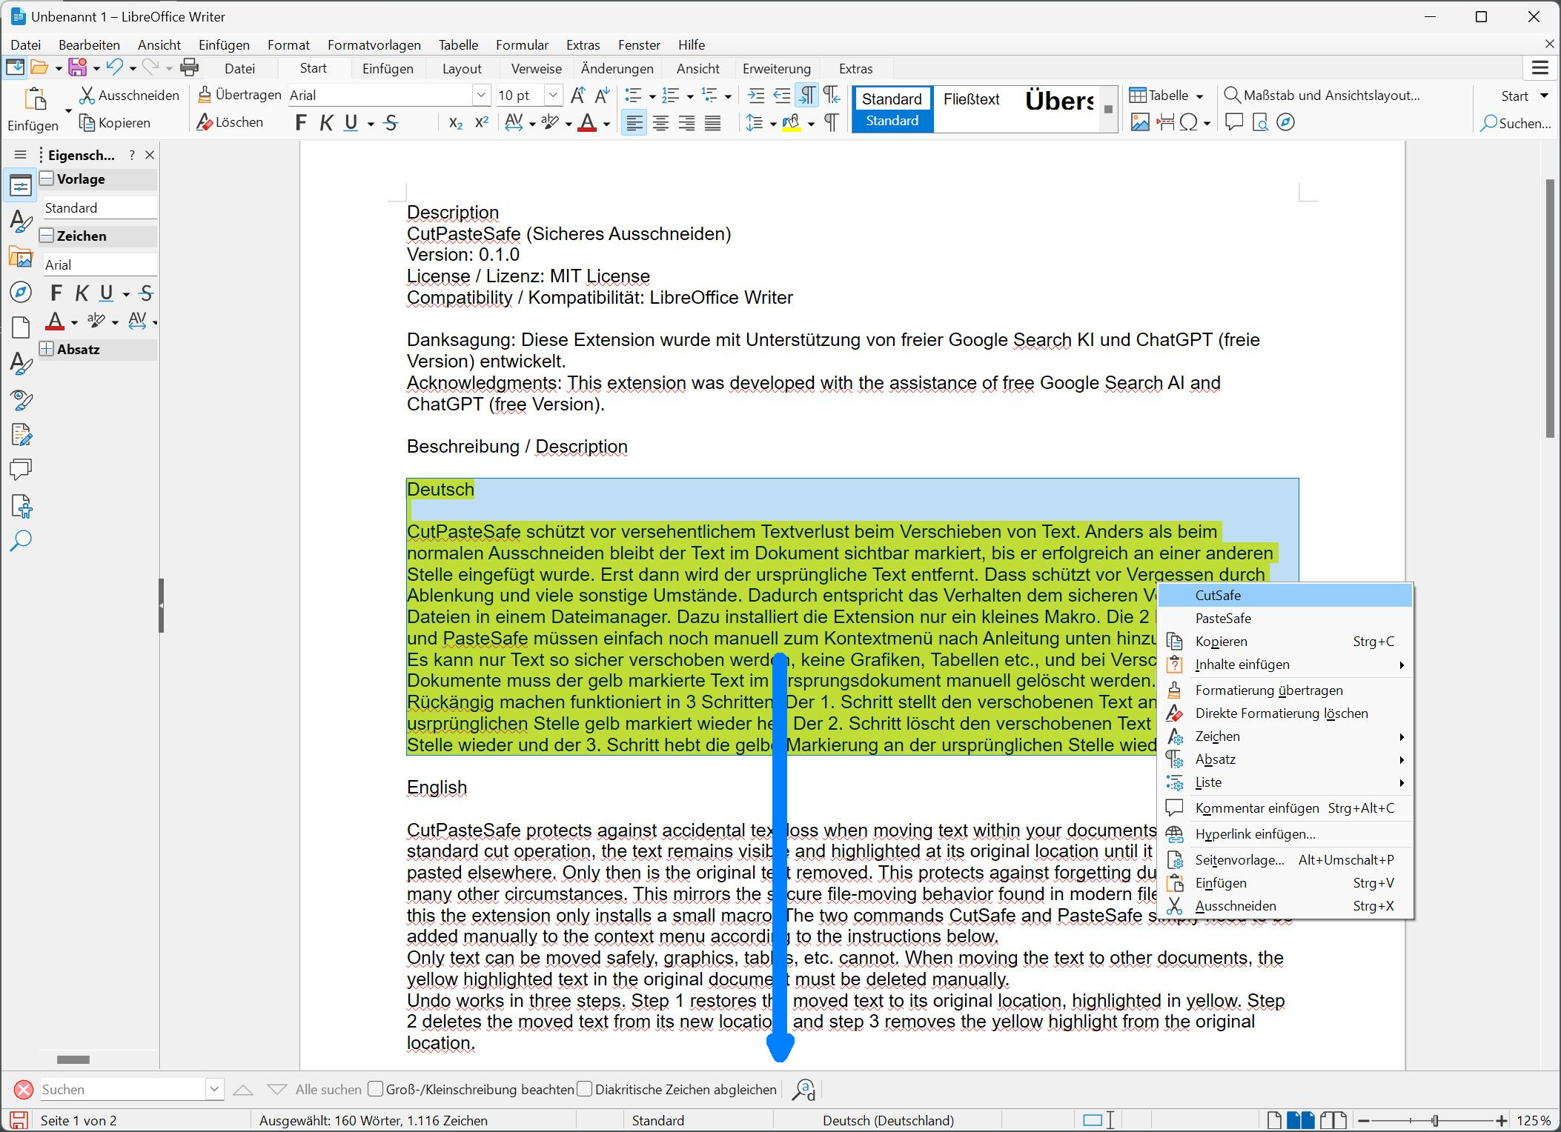The image size is (1561, 1132).
Task: Collapse the Vorlage section
Action: click(x=47, y=179)
